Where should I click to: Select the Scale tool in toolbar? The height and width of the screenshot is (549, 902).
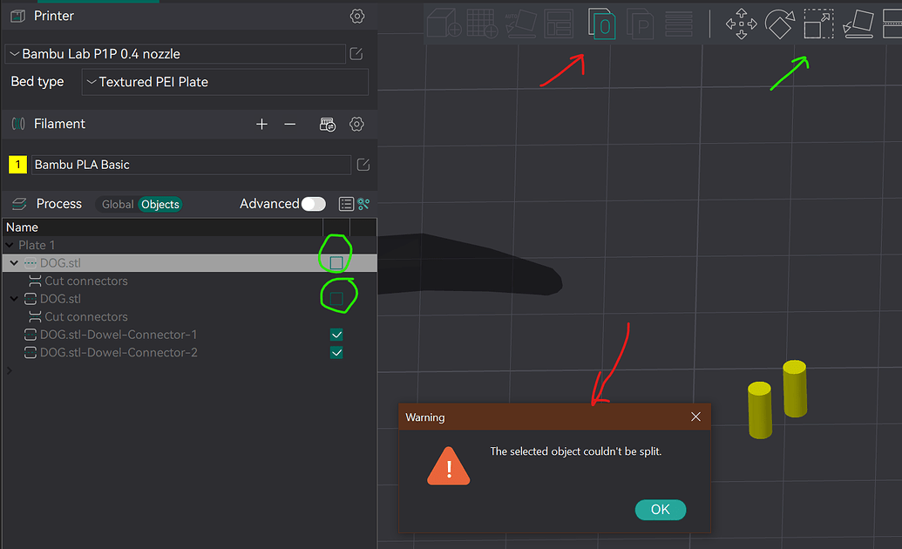click(x=818, y=24)
